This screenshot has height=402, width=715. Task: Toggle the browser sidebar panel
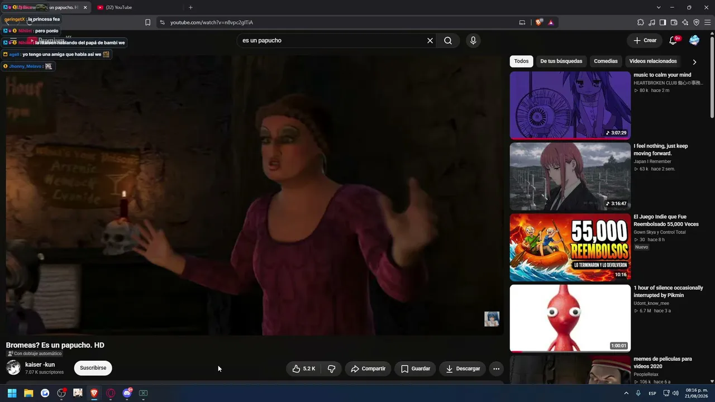(662, 22)
